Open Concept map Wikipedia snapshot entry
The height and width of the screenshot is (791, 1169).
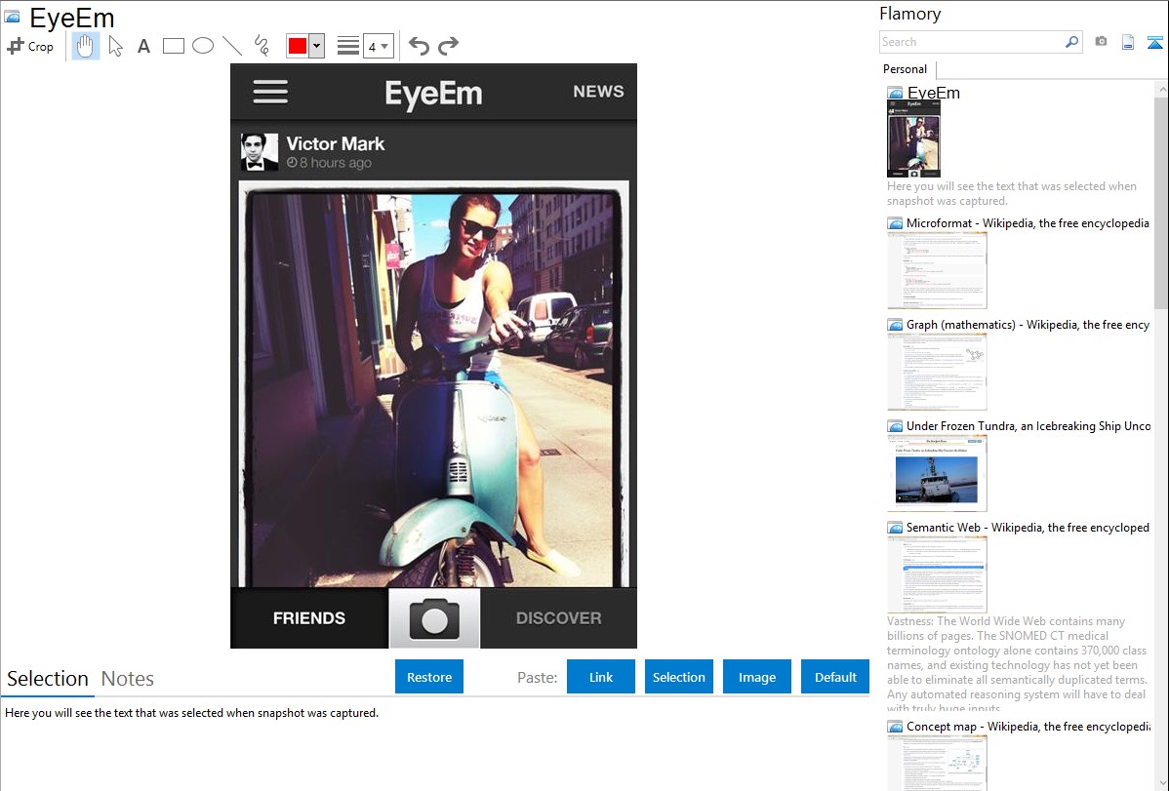click(x=1028, y=726)
